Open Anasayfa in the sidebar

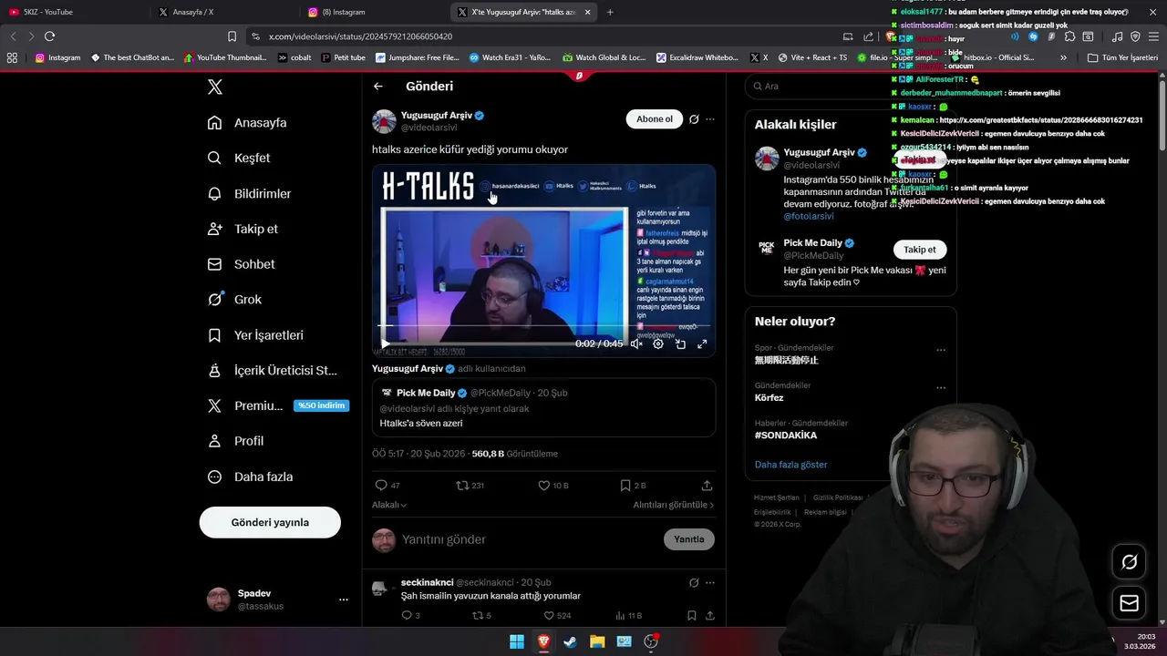[247, 123]
